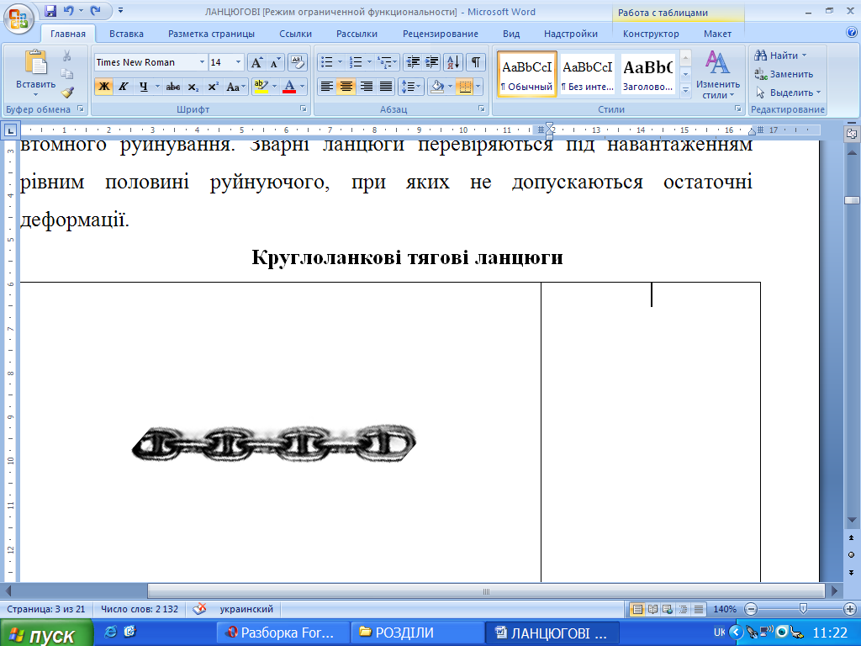Increase paragraph indent
861x646 pixels.
point(431,62)
